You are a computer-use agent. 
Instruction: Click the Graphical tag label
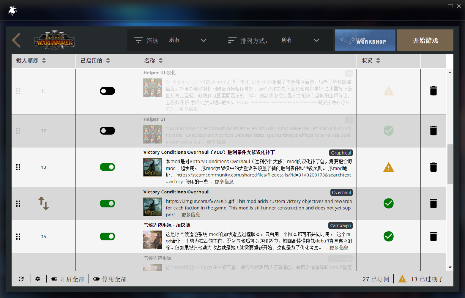point(341,153)
